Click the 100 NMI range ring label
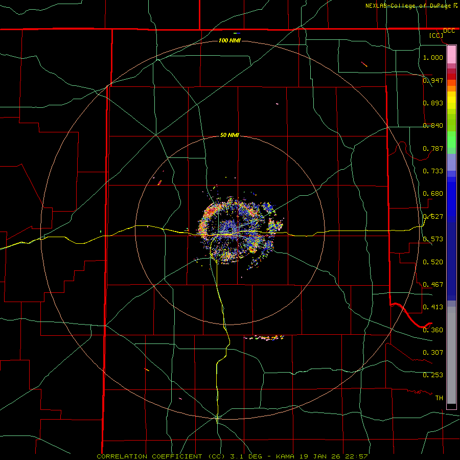 pyautogui.click(x=229, y=40)
